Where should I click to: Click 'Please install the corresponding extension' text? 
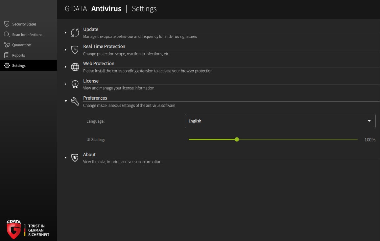(147, 71)
